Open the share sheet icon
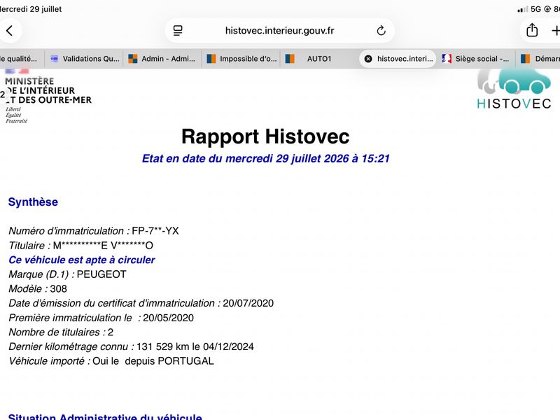560x420 pixels. tap(532, 30)
